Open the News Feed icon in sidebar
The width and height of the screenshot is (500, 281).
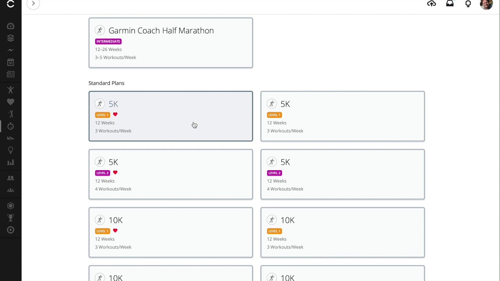point(11,74)
